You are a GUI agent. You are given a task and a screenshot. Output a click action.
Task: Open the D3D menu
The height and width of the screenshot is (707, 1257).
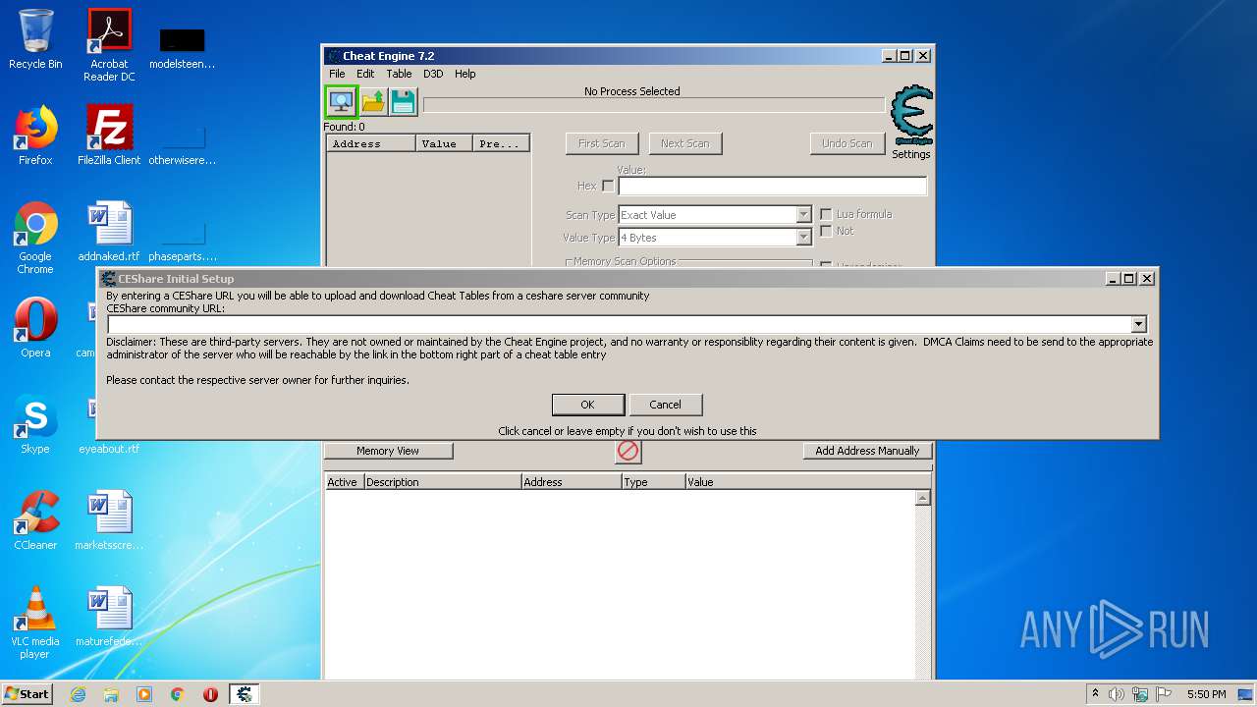click(433, 74)
